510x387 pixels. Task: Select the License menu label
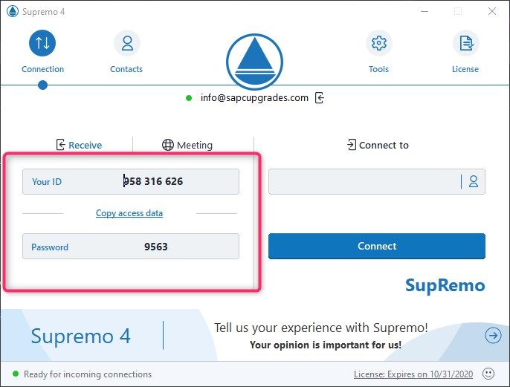coord(465,69)
